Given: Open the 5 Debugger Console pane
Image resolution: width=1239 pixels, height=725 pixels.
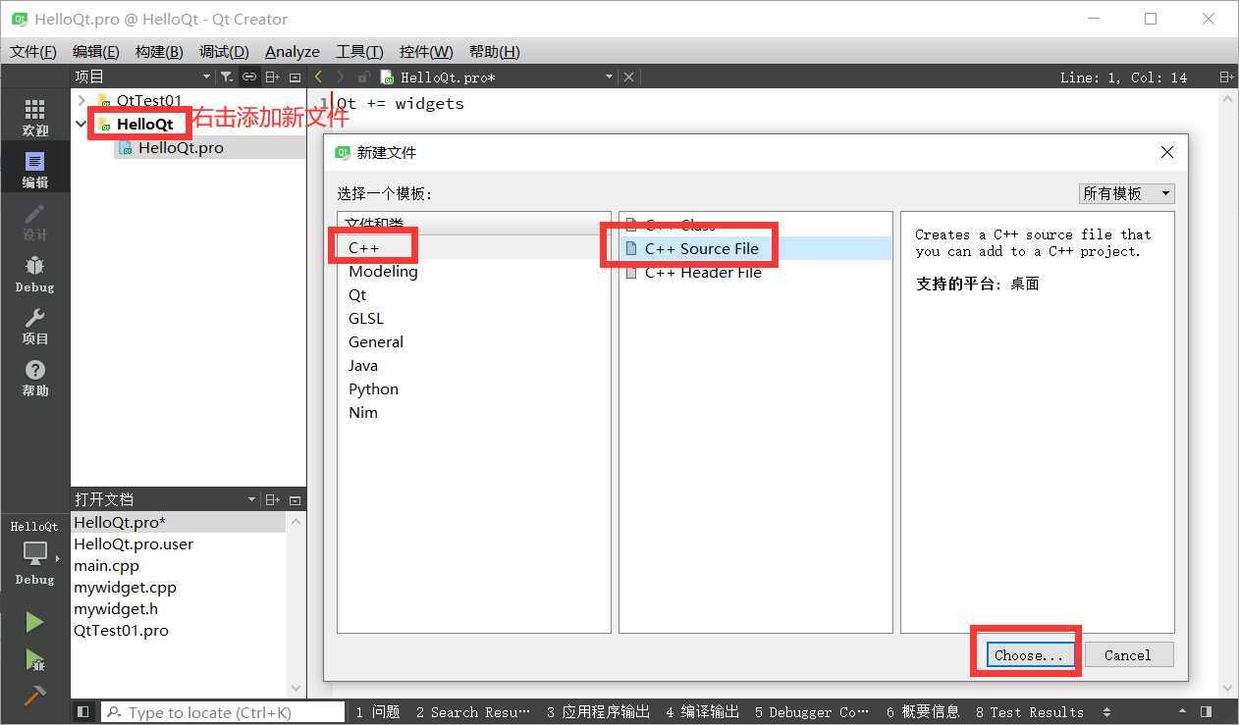Looking at the screenshot, I should (x=812, y=712).
